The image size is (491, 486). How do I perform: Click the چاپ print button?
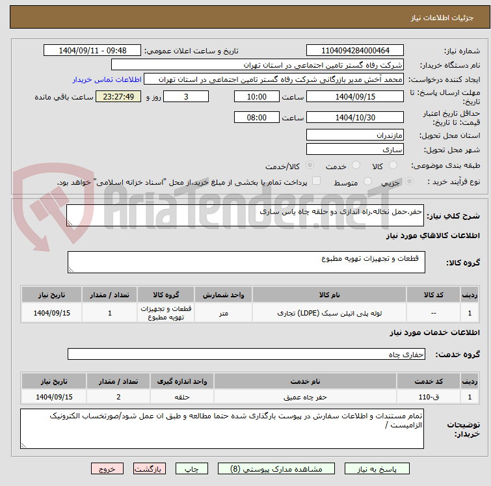pos(192,469)
